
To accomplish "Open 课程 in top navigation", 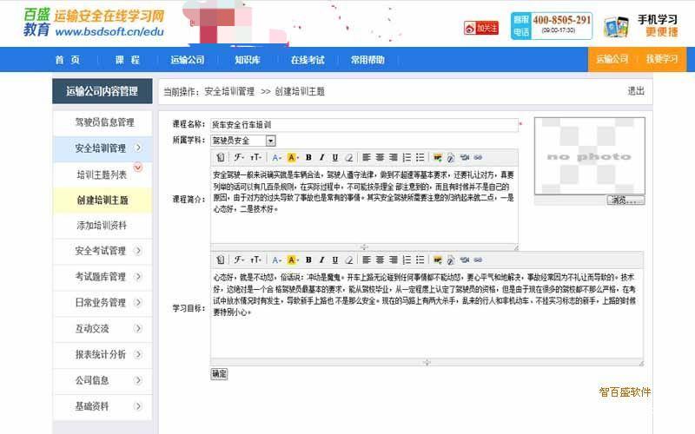I will pos(127,60).
